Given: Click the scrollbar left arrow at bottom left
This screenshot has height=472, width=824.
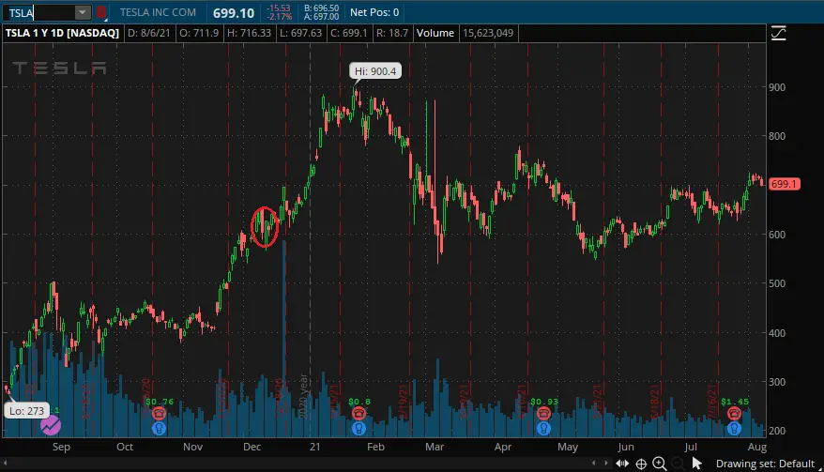Looking at the screenshot, I should tap(6, 463).
